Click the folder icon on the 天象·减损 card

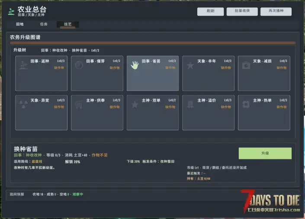point(246,66)
